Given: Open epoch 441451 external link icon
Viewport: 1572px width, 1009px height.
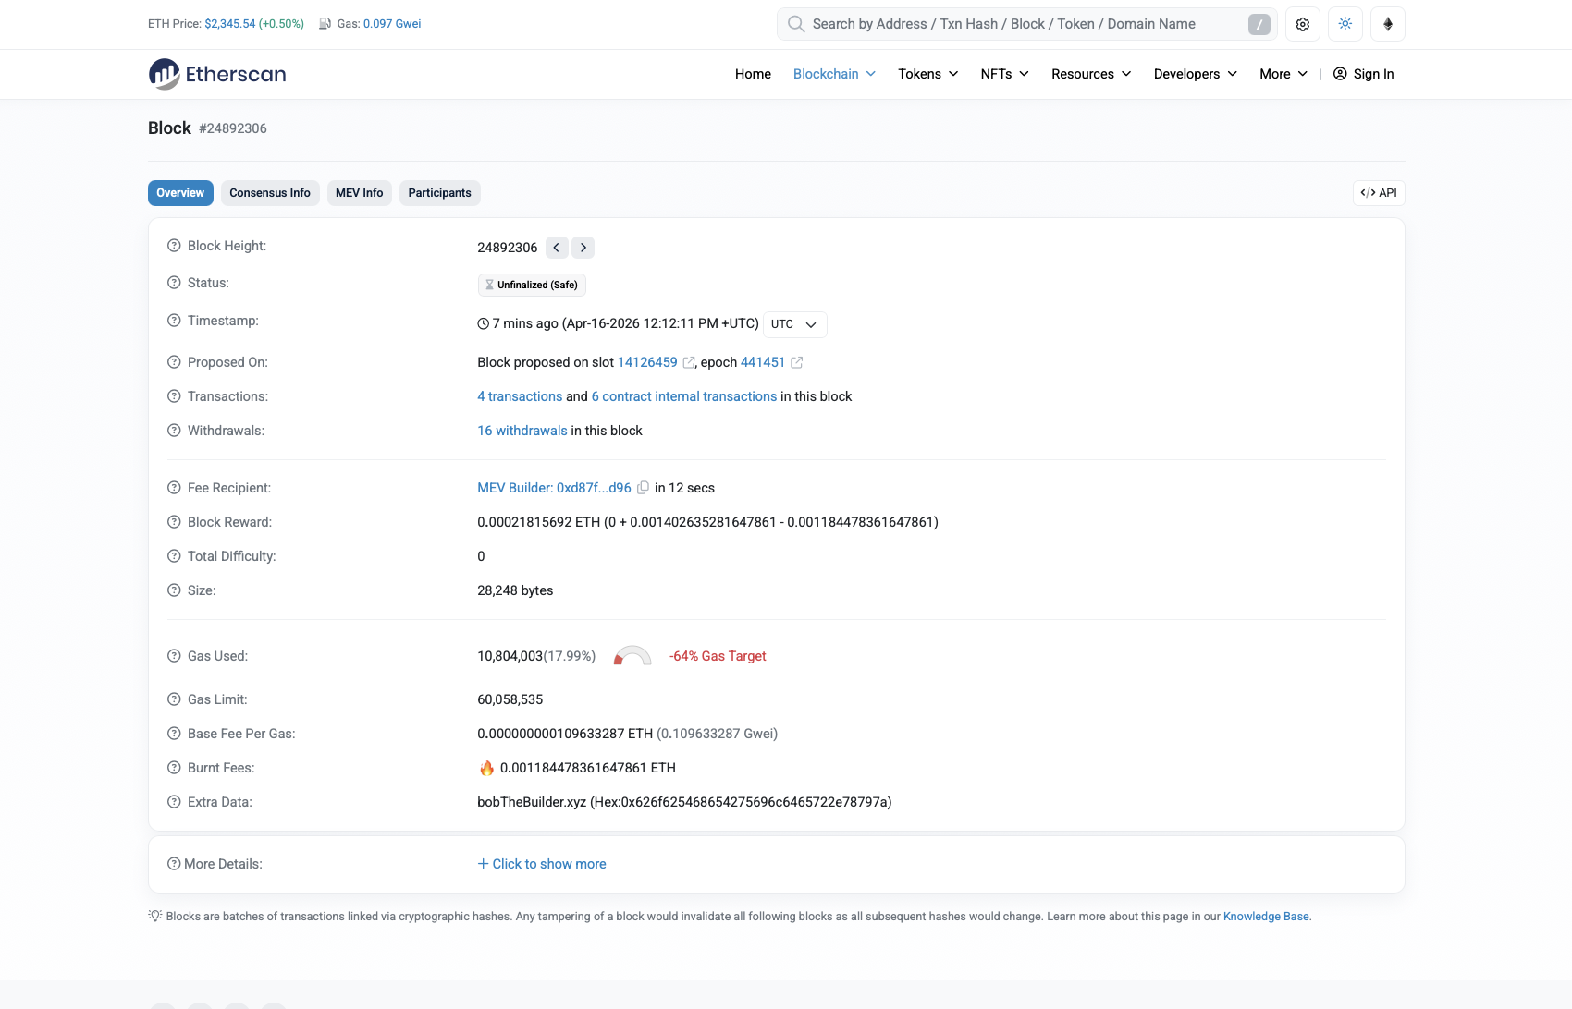Looking at the screenshot, I should pos(796,362).
